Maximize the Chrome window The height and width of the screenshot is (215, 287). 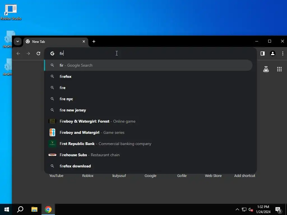[269, 41]
